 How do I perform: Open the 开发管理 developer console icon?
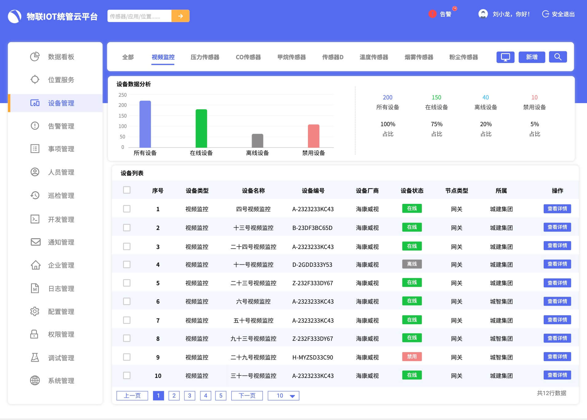click(x=35, y=219)
